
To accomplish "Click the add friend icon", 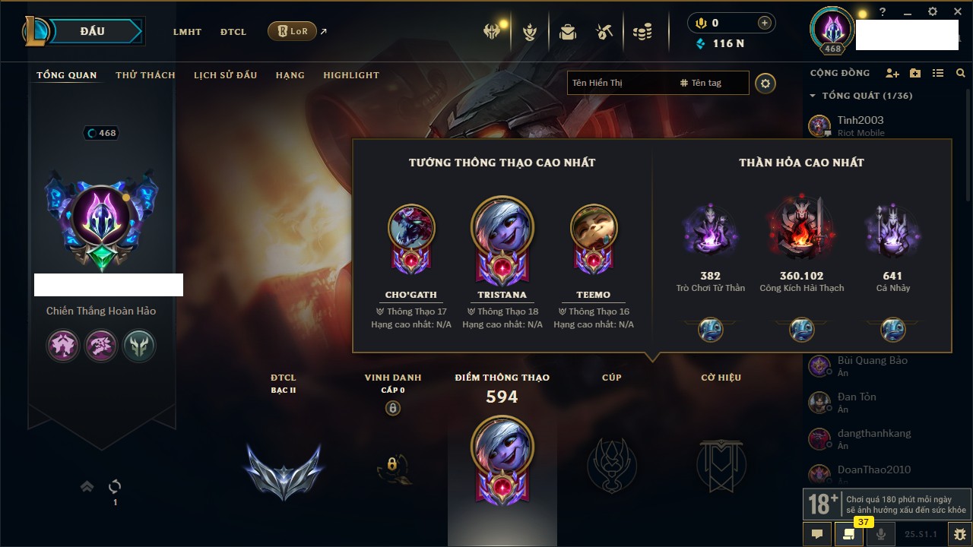I will [x=892, y=73].
